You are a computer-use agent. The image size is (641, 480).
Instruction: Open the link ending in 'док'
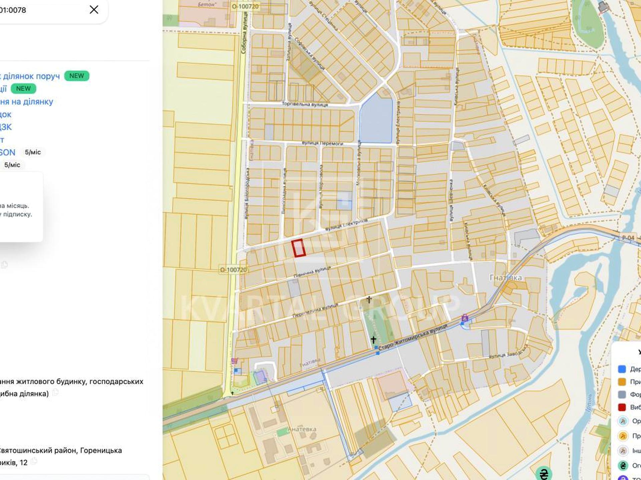pos(6,114)
